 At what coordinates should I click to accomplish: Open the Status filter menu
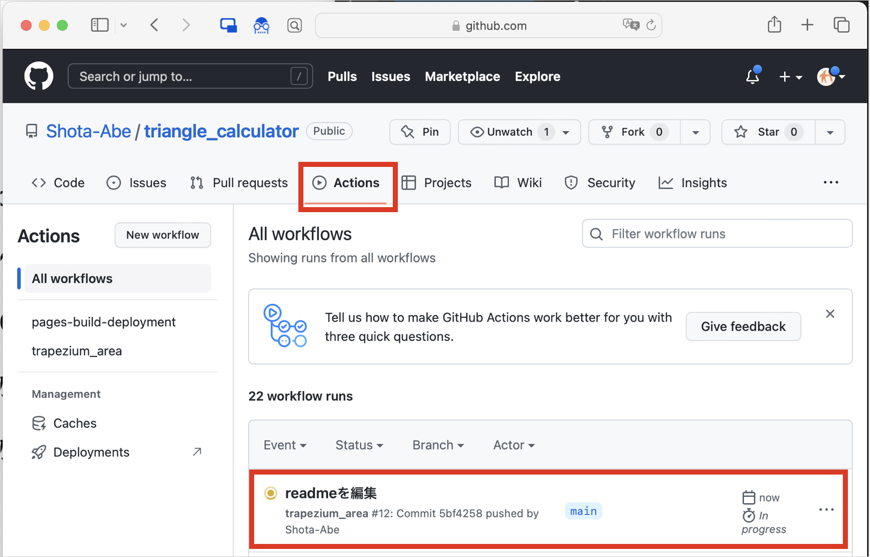[x=359, y=445]
